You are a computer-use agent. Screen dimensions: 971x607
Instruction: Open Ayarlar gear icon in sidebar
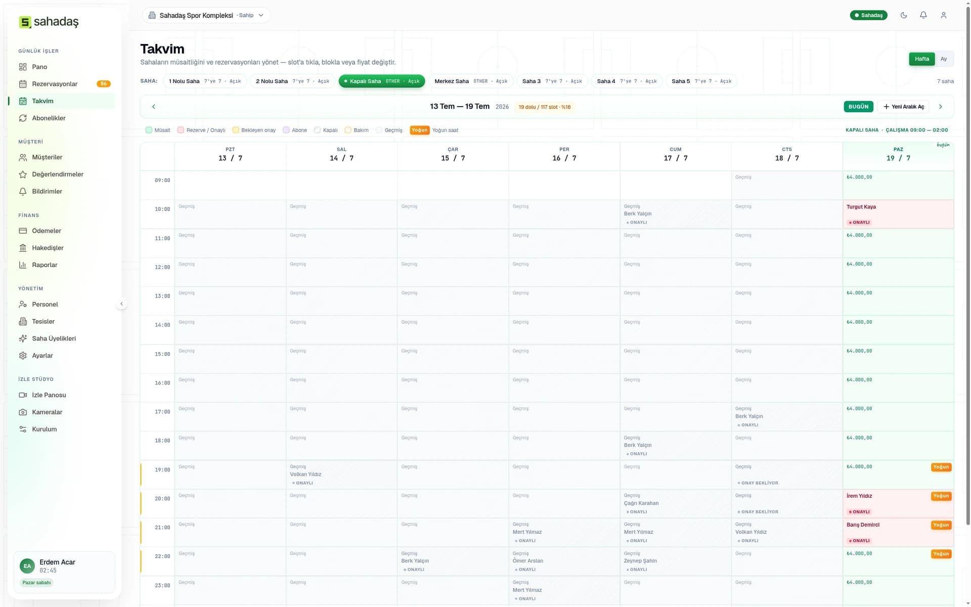point(23,356)
